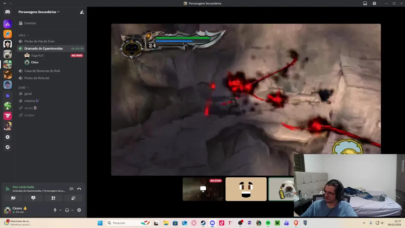
Task: Open the mudae text channel
Action: click(51, 115)
